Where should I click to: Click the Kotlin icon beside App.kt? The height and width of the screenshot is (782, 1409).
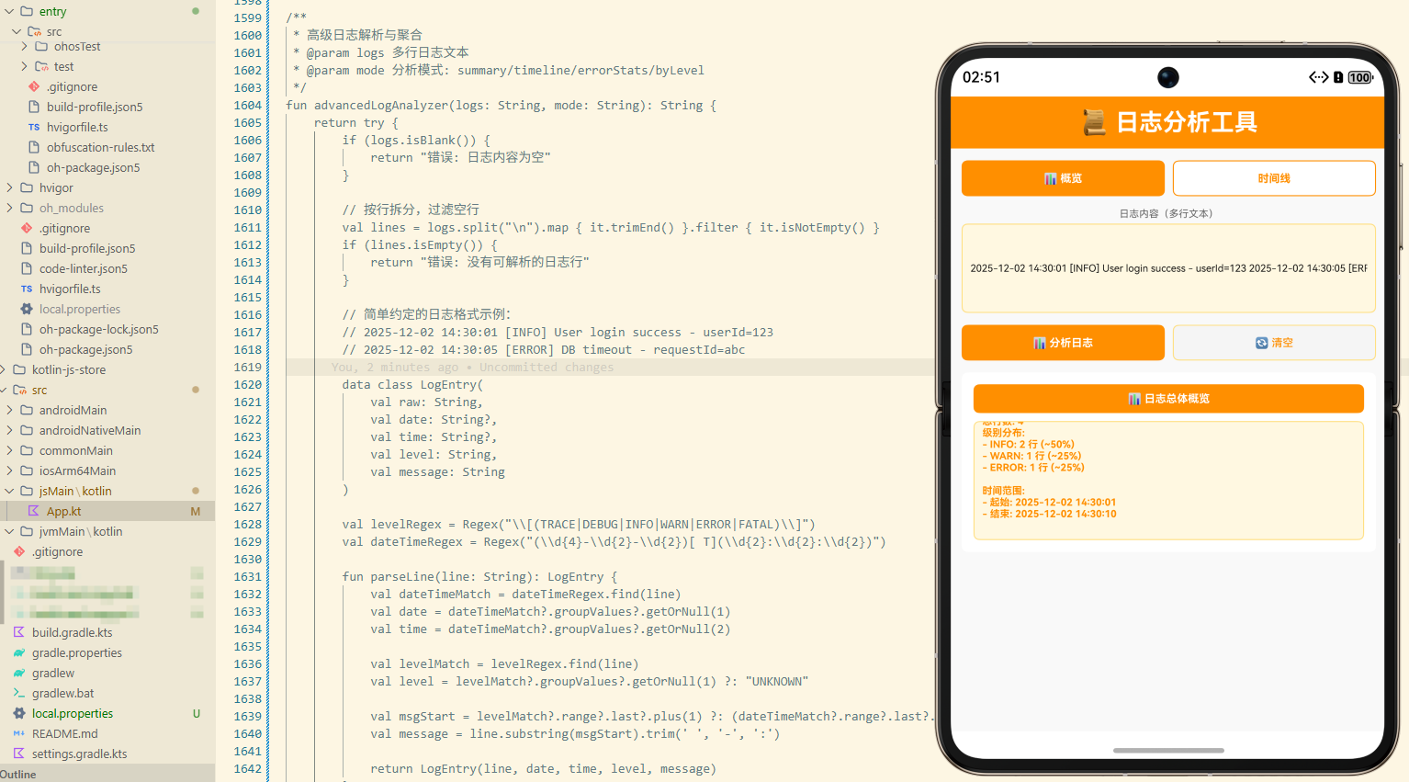34,511
